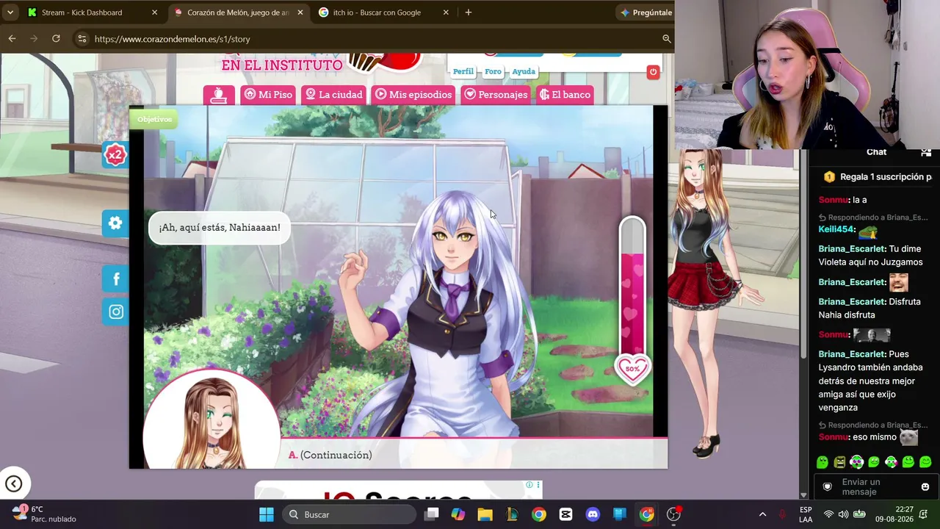
Task: Click the address bar URL
Action: [x=173, y=39]
